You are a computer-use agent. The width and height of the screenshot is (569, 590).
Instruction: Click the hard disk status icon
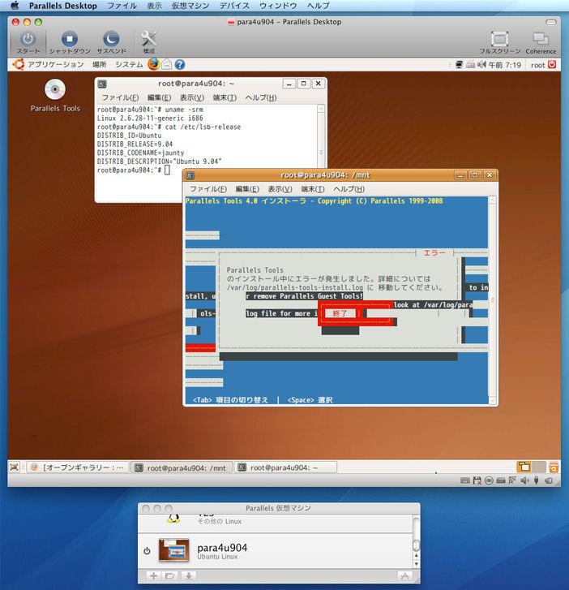pos(500,480)
